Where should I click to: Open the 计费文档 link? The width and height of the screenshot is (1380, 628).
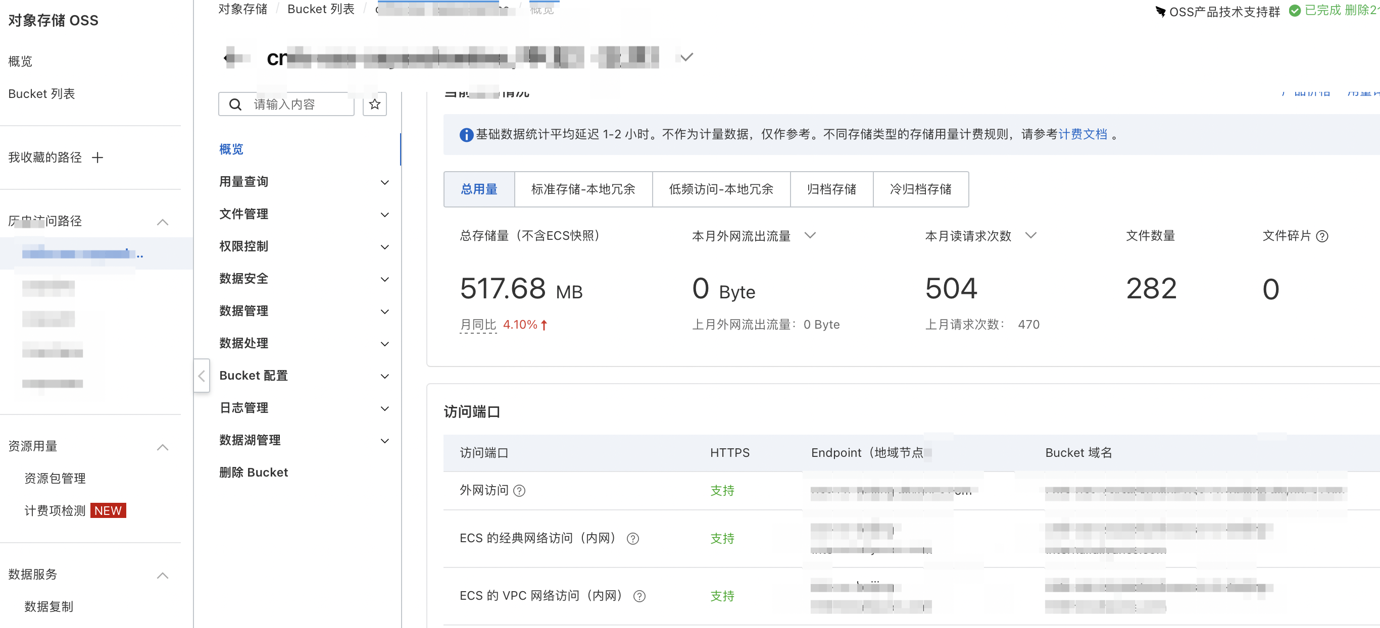pos(1082,134)
